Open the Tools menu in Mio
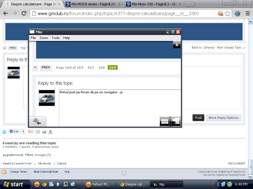Screen dimensions: 253x189 (x=56, y=38)
